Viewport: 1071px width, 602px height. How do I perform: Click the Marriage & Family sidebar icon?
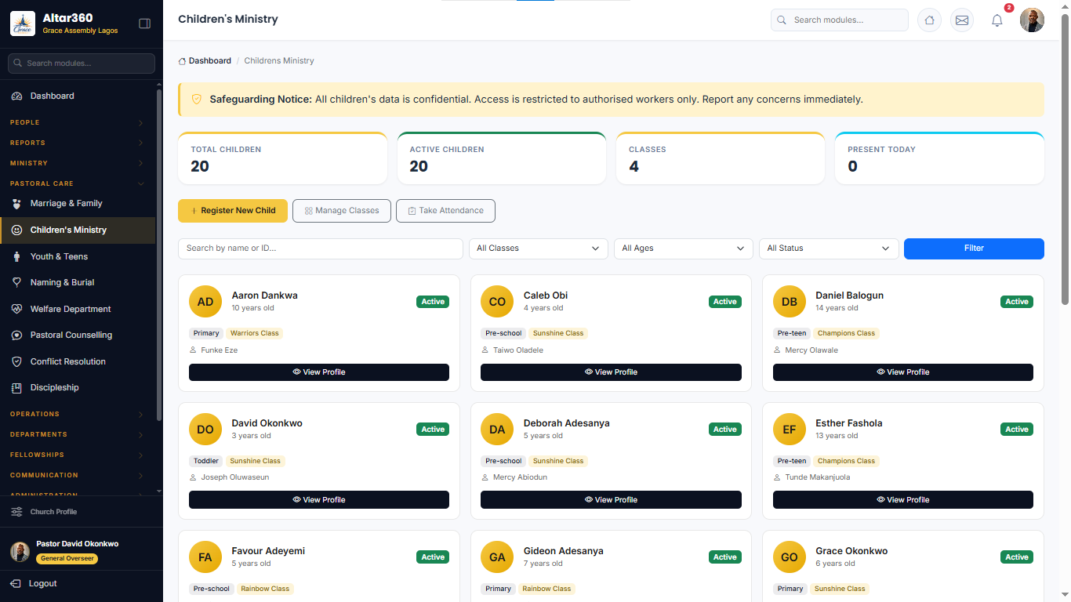pyautogui.click(x=16, y=204)
